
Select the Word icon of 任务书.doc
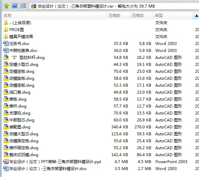[6, 43]
